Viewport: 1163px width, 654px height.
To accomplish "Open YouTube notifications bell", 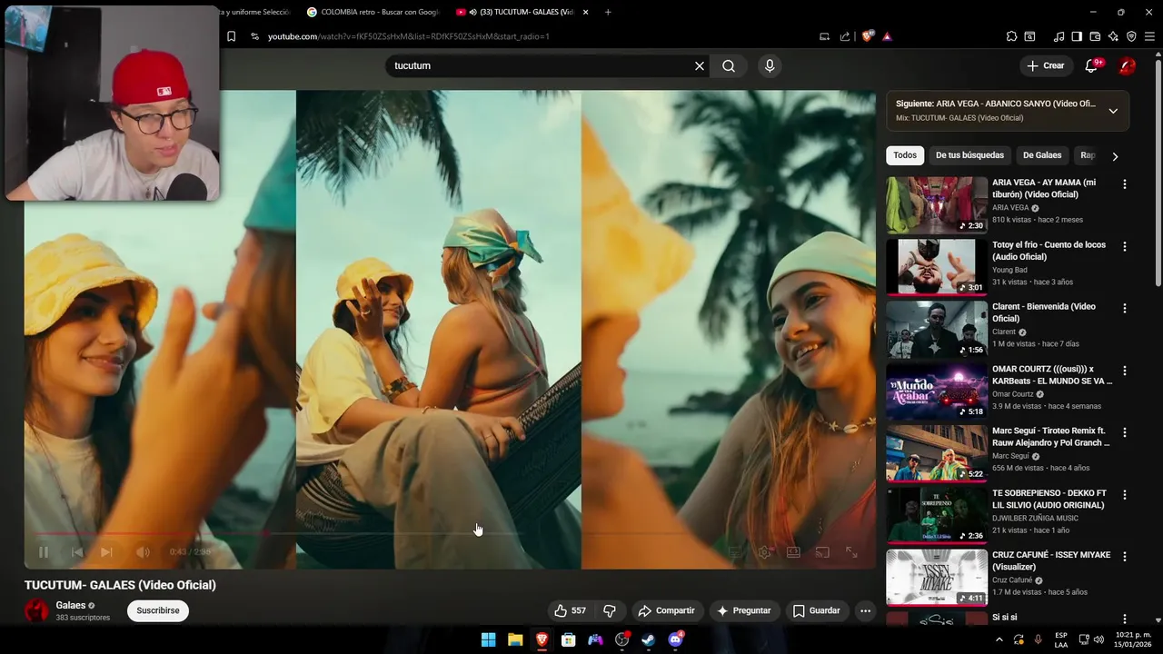I will (1092, 65).
